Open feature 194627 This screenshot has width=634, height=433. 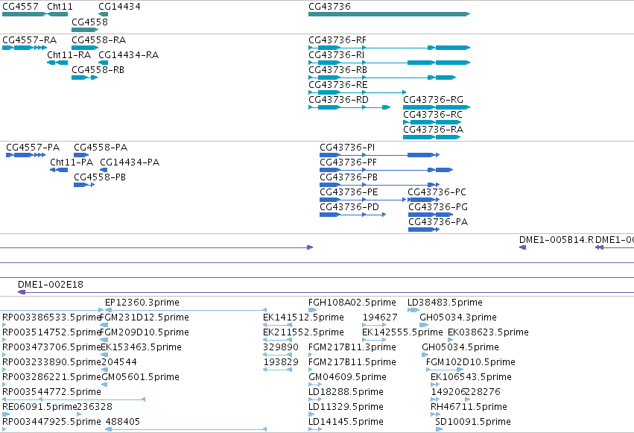coord(374,325)
